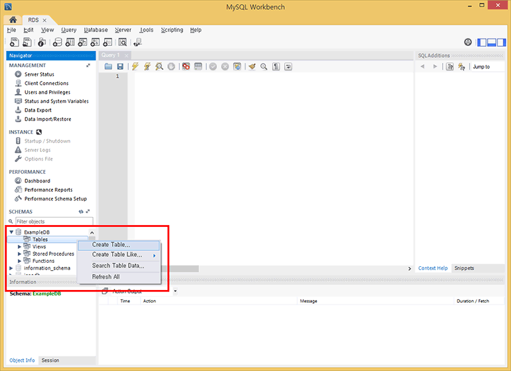Click the Filter objects search field
This screenshot has height=371, width=511.
[x=53, y=221]
